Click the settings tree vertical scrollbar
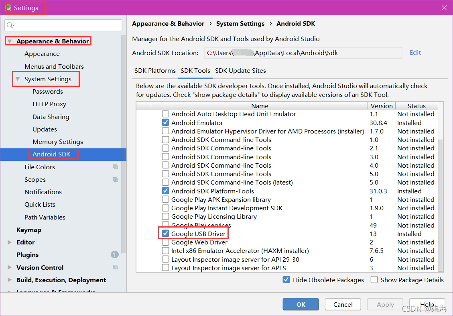 coord(124,145)
